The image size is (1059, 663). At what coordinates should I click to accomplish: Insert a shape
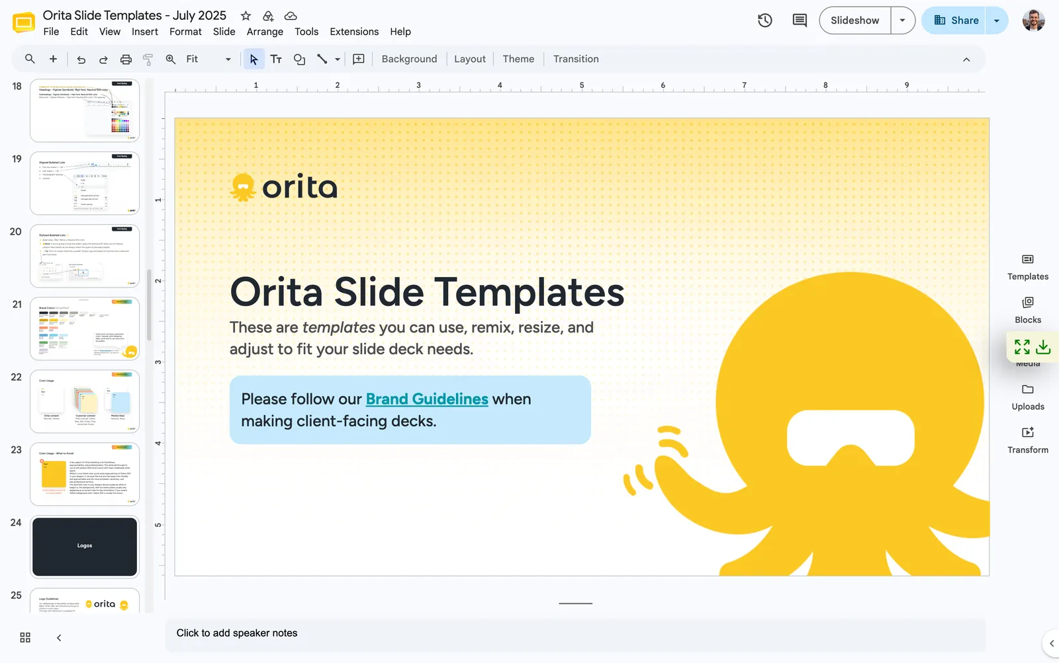click(299, 59)
